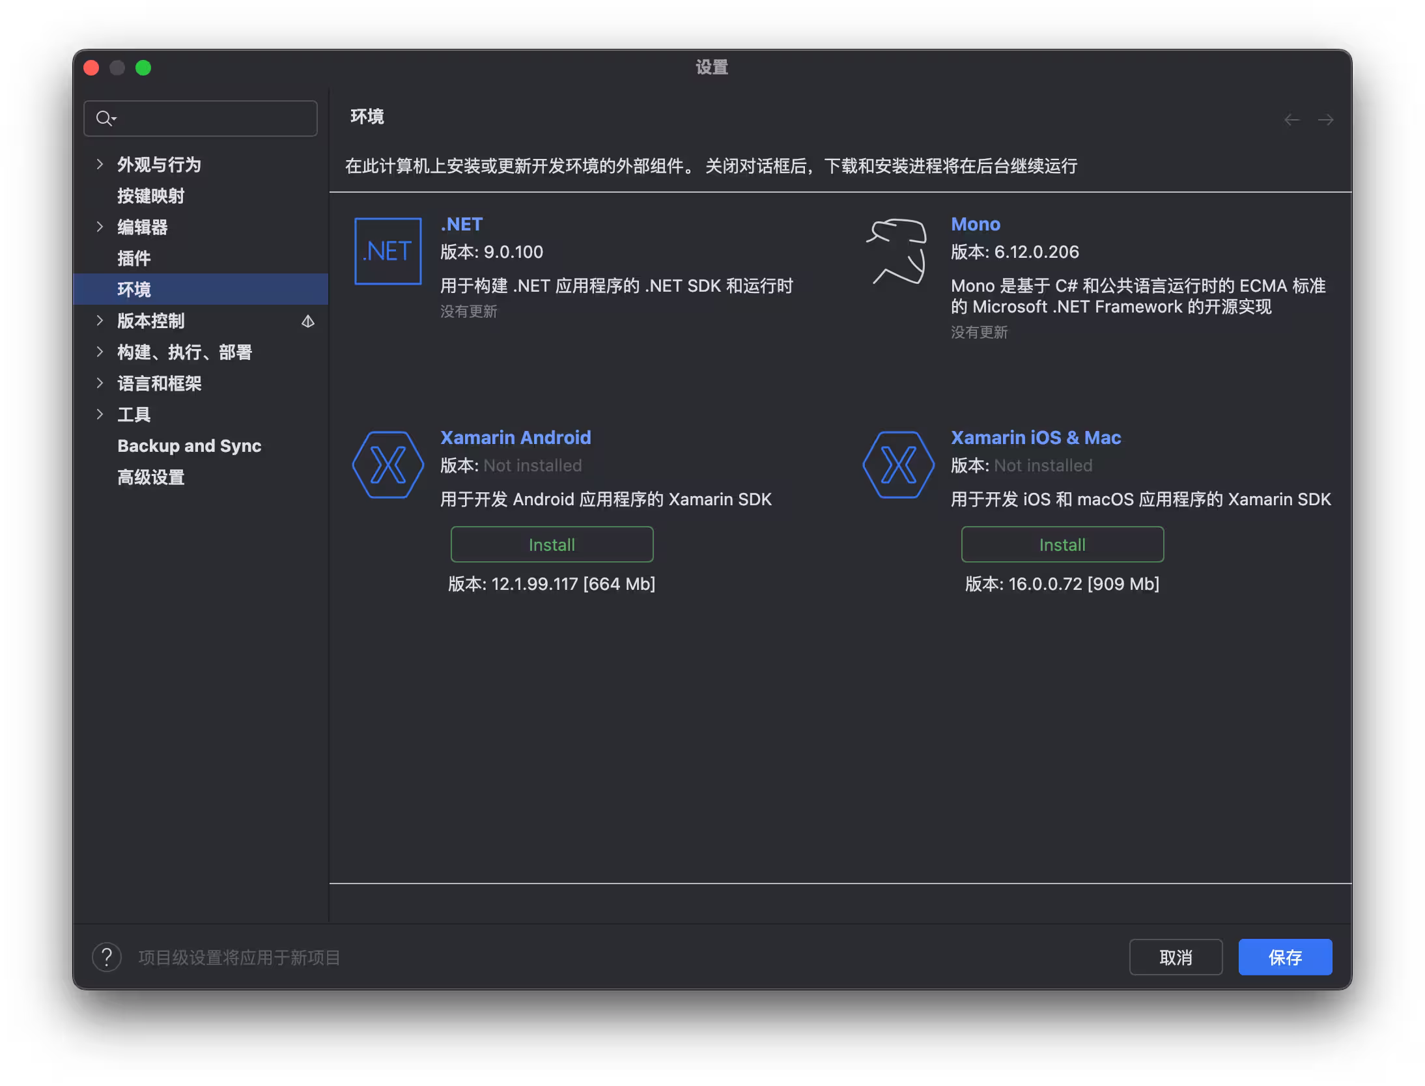Install Xamarin Android SDK
This screenshot has width=1425, height=1086.
(x=552, y=544)
